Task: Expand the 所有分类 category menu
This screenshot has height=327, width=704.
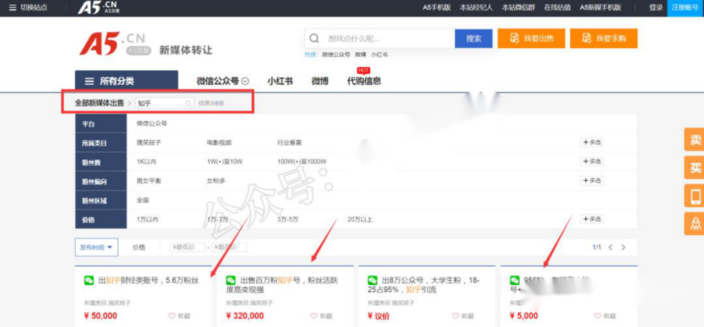Action: [127, 81]
